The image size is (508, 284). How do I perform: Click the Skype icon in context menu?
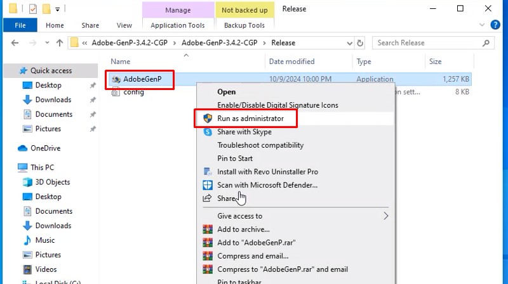(207, 132)
